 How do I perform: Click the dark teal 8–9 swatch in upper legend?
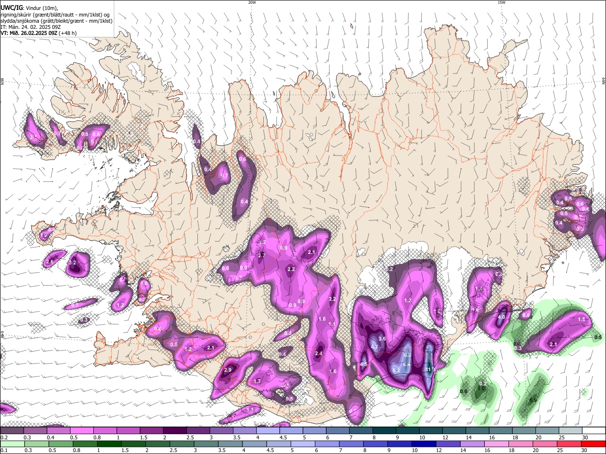(384, 430)
